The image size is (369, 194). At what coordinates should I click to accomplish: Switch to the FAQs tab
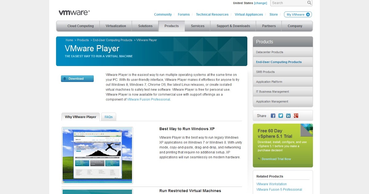(x=109, y=117)
